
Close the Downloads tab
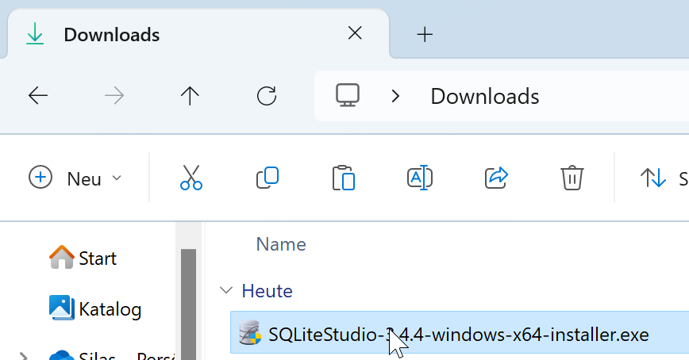click(x=355, y=33)
